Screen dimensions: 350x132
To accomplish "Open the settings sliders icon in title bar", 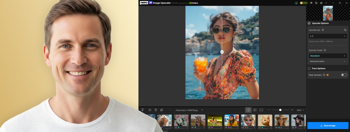I will 316,3.
